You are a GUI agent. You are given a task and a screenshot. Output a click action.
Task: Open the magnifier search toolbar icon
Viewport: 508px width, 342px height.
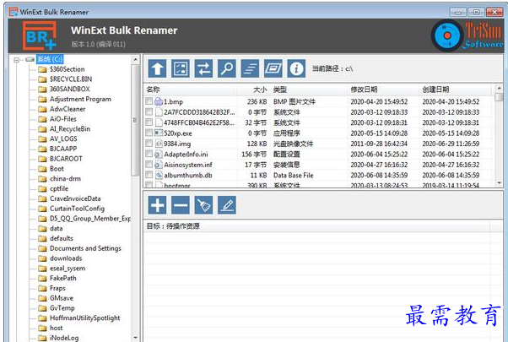tap(227, 68)
